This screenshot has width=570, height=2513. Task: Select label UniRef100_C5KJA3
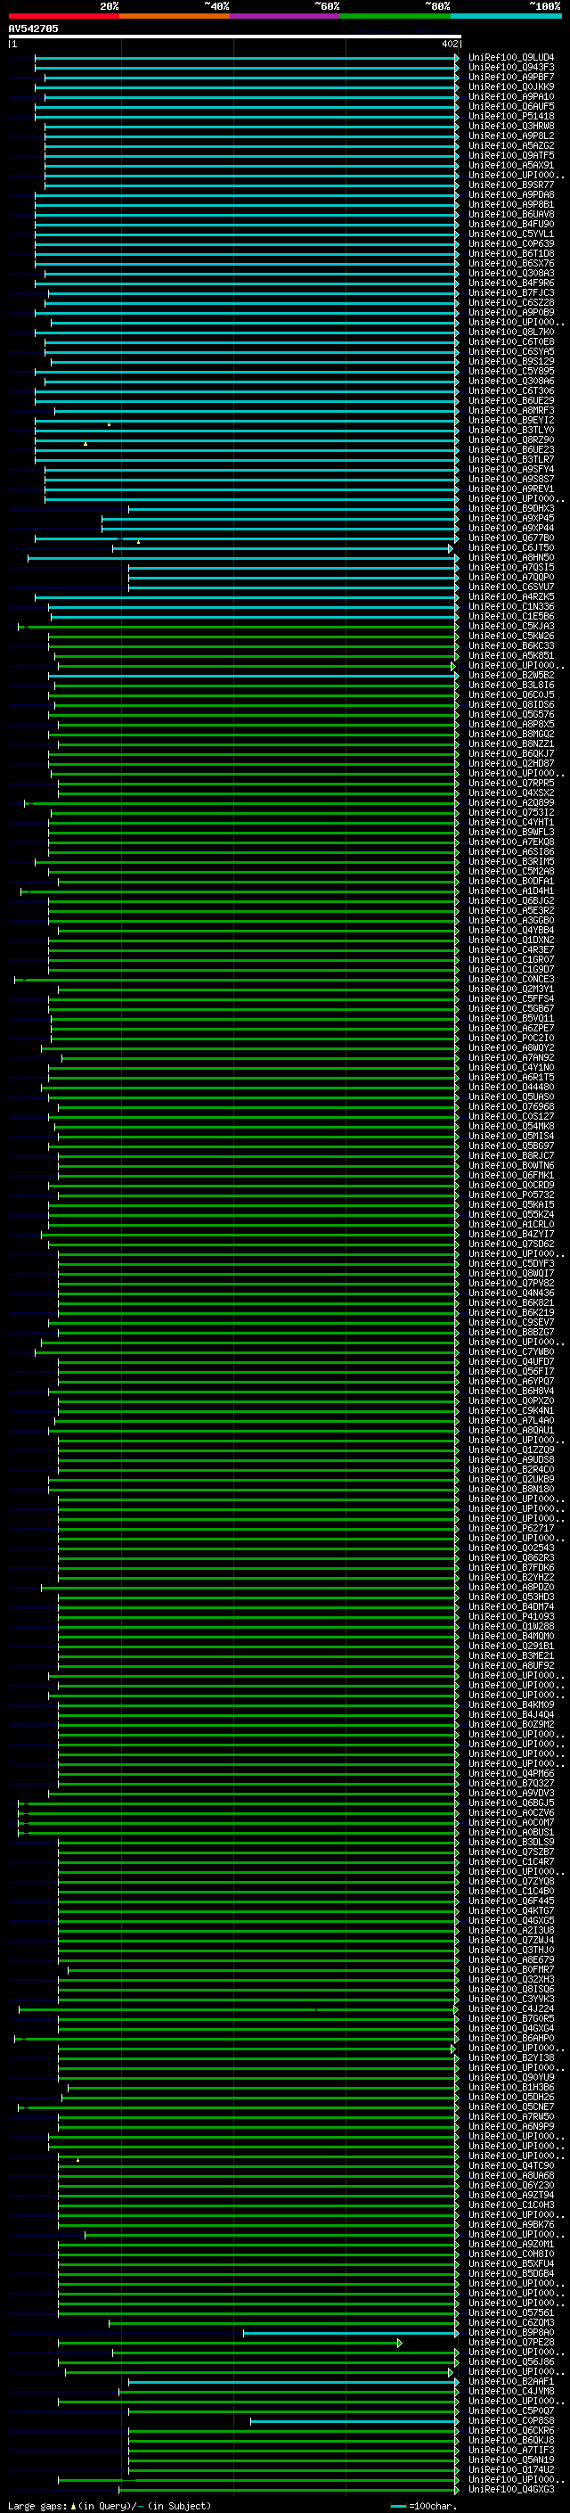click(x=510, y=627)
